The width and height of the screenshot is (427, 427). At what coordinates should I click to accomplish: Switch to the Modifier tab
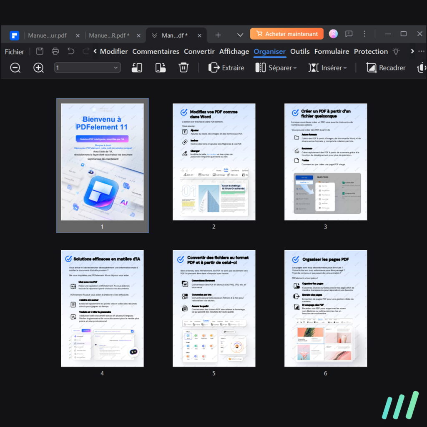coord(113,51)
